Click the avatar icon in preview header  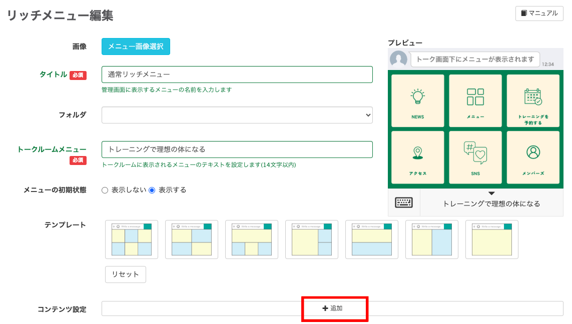398,59
